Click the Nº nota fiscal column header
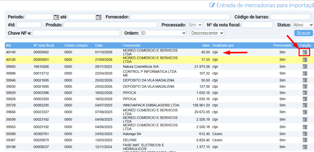314x152 pixels. click(x=44, y=45)
